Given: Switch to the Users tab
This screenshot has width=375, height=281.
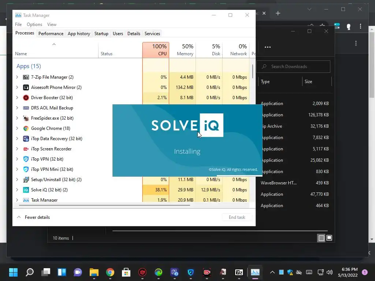Looking at the screenshot, I should point(118,34).
